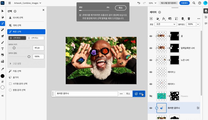Open the search magnifier
The image size is (208, 120).
194,3
